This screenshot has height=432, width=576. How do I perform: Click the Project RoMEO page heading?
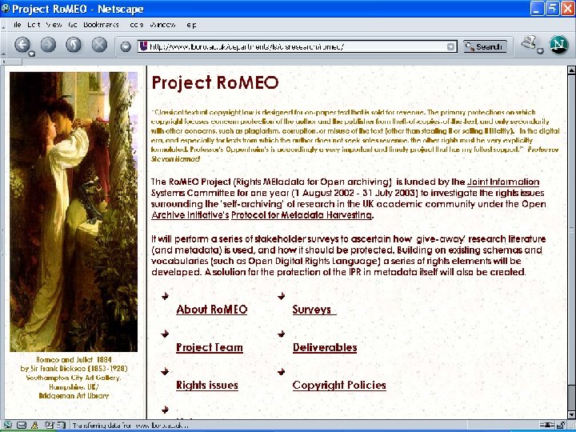pos(215,82)
